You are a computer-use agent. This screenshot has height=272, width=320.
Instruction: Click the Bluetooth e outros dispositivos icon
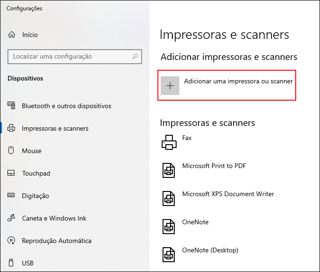(x=12, y=106)
